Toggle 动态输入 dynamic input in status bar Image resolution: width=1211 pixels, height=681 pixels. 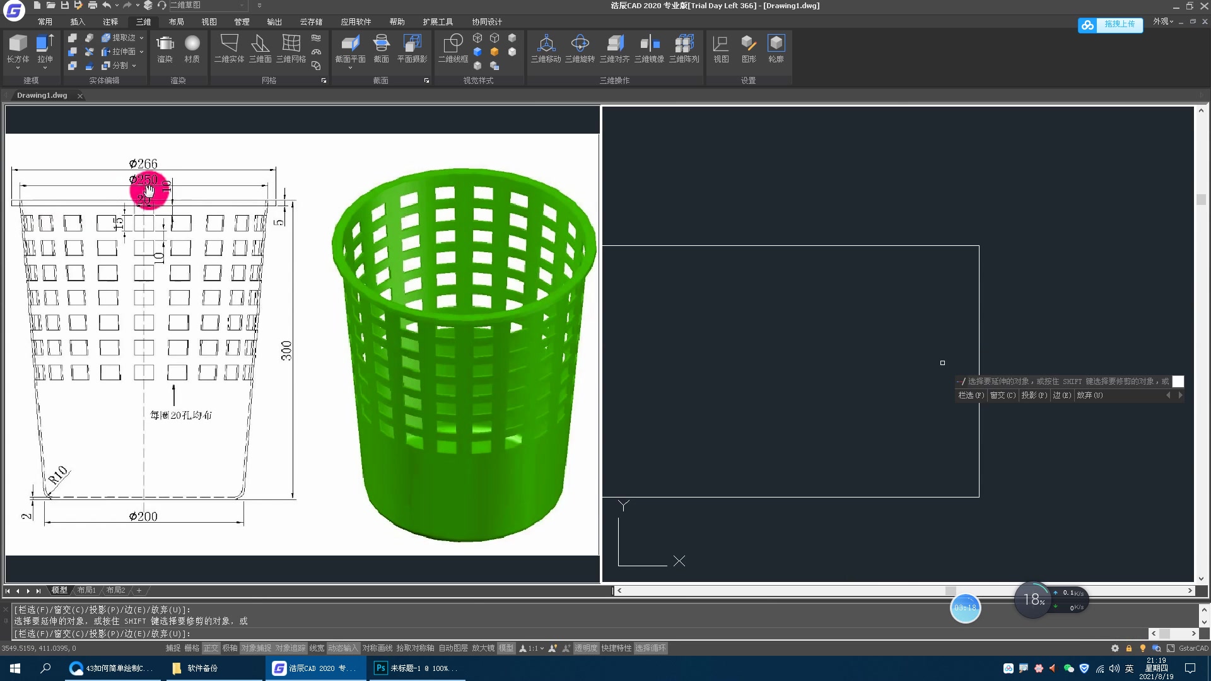343,648
